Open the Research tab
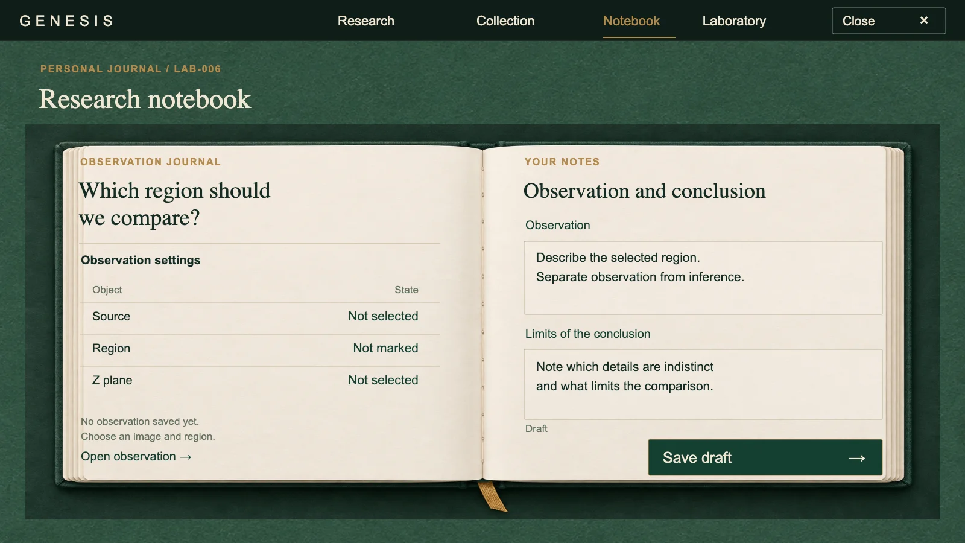 [x=365, y=21]
